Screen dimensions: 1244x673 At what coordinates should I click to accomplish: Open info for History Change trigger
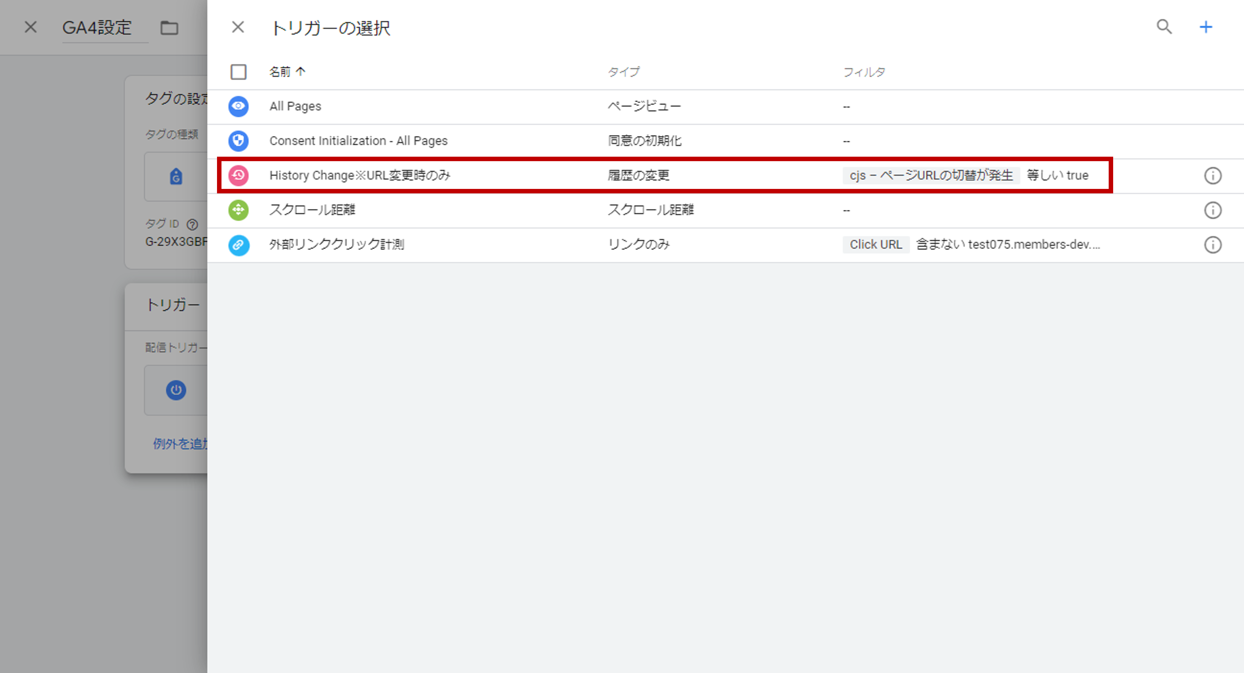pos(1213,176)
